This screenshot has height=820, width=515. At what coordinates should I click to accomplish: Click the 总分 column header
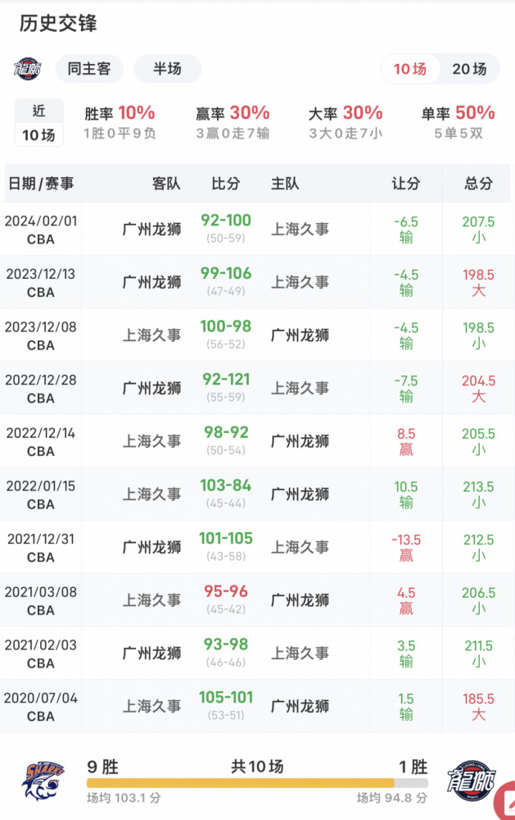pos(478,184)
